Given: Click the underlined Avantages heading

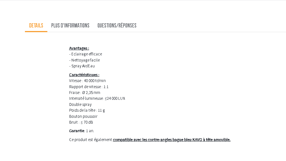Looking at the screenshot, I should 79,48.
